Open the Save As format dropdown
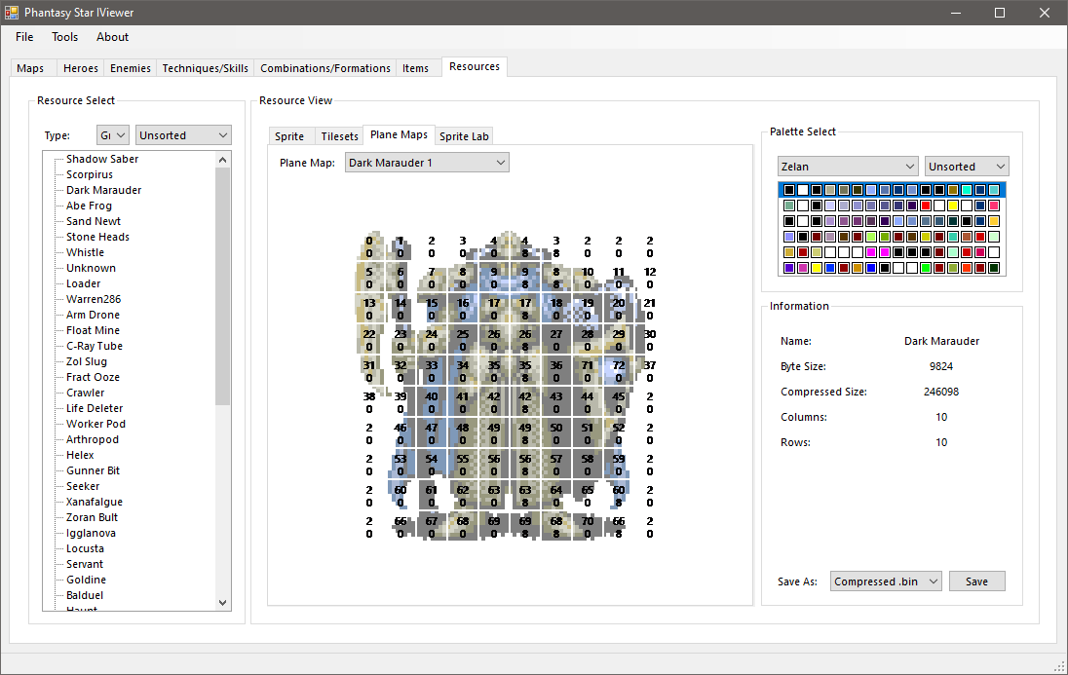1068x675 pixels. [x=886, y=581]
